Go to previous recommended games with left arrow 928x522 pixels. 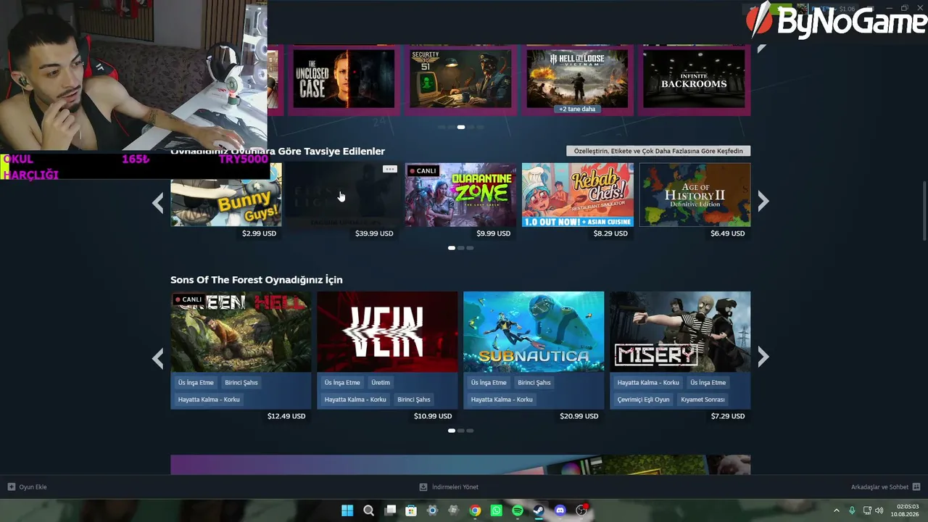coord(158,203)
